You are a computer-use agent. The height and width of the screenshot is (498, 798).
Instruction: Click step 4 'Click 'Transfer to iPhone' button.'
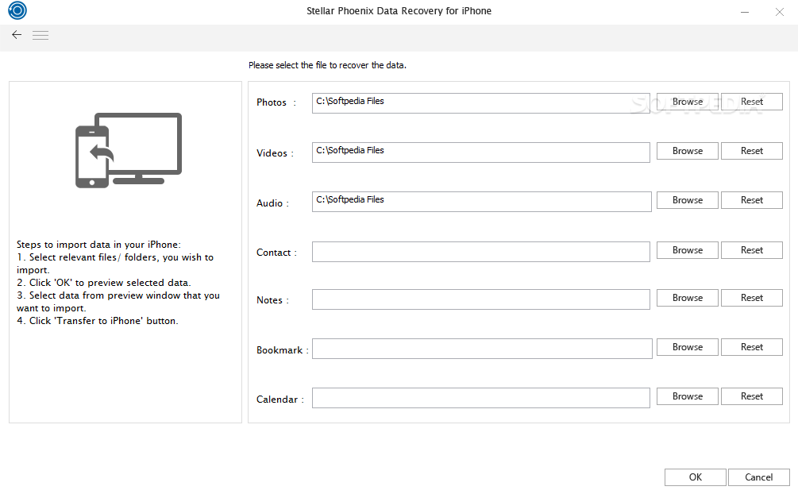97,321
